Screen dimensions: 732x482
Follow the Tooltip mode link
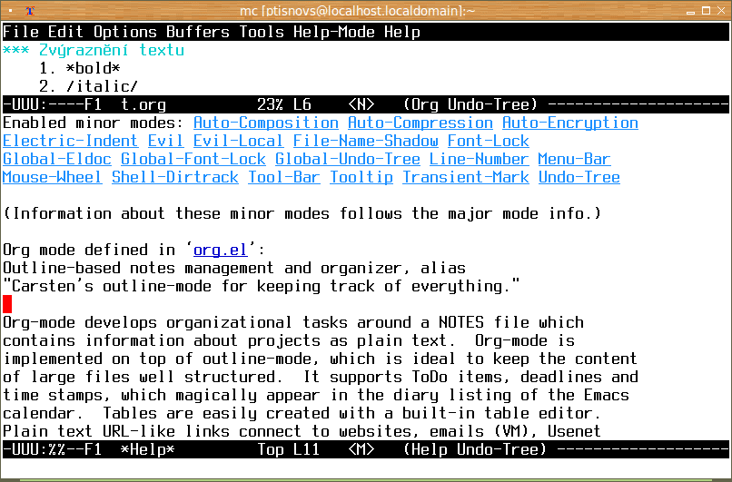pyautogui.click(x=361, y=177)
